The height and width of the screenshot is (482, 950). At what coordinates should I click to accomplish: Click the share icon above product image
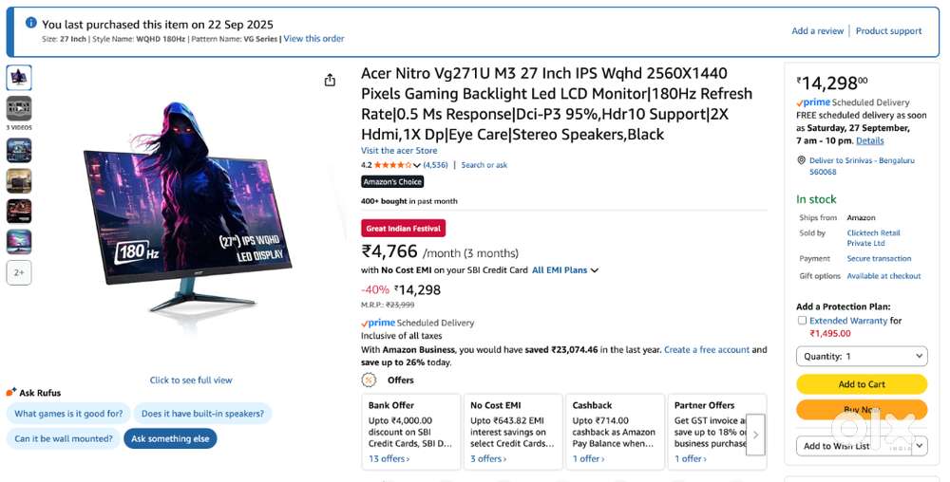click(330, 81)
